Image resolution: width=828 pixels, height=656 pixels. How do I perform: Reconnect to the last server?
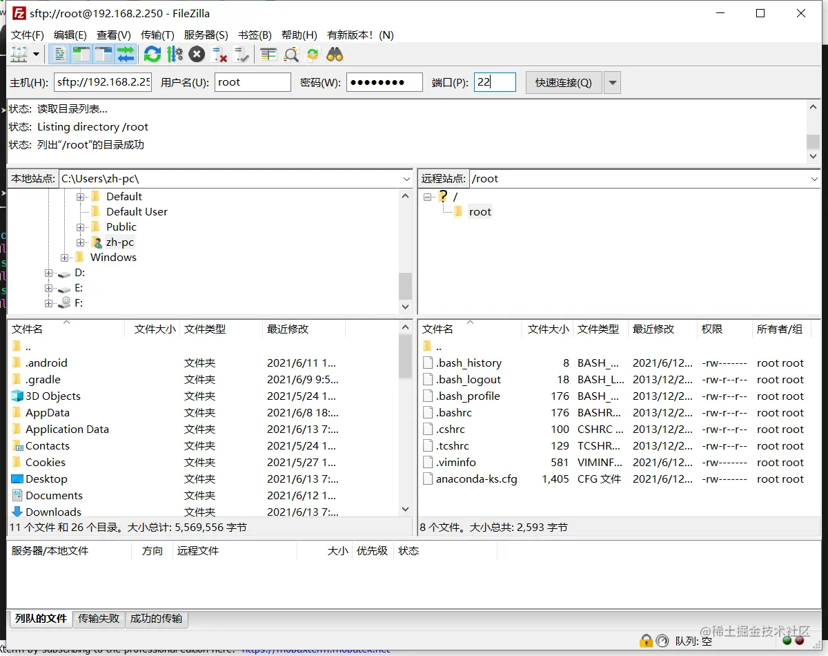click(x=241, y=54)
